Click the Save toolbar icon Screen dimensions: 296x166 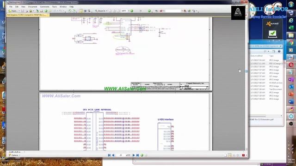coord(23,11)
